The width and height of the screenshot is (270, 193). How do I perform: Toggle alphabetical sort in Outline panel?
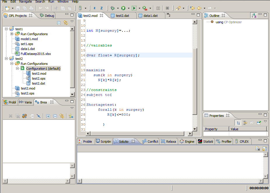[254, 15]
